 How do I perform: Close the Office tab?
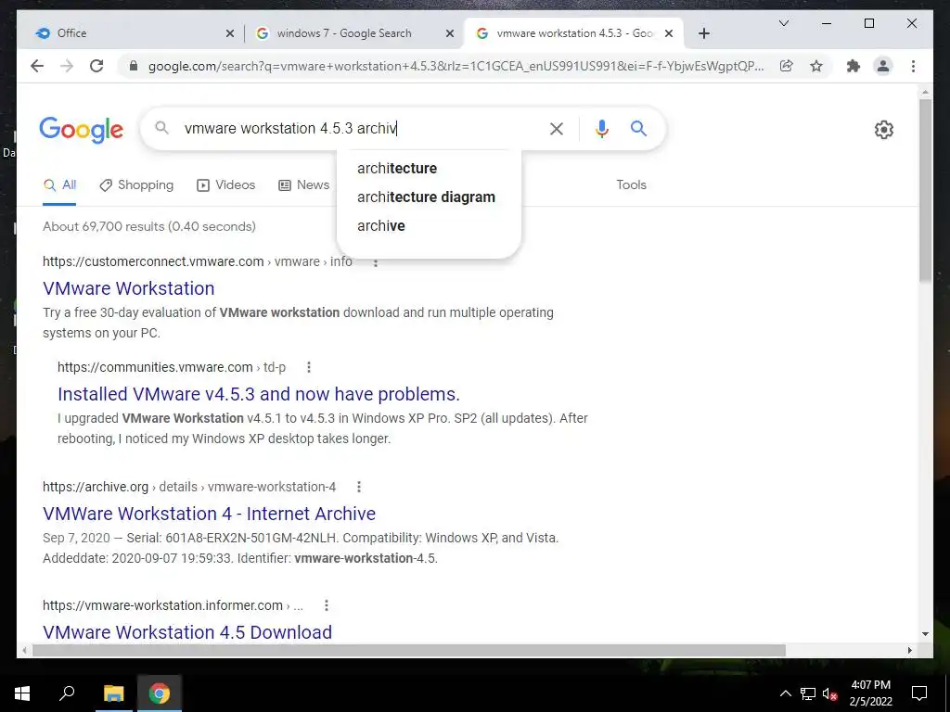point(230,33)
